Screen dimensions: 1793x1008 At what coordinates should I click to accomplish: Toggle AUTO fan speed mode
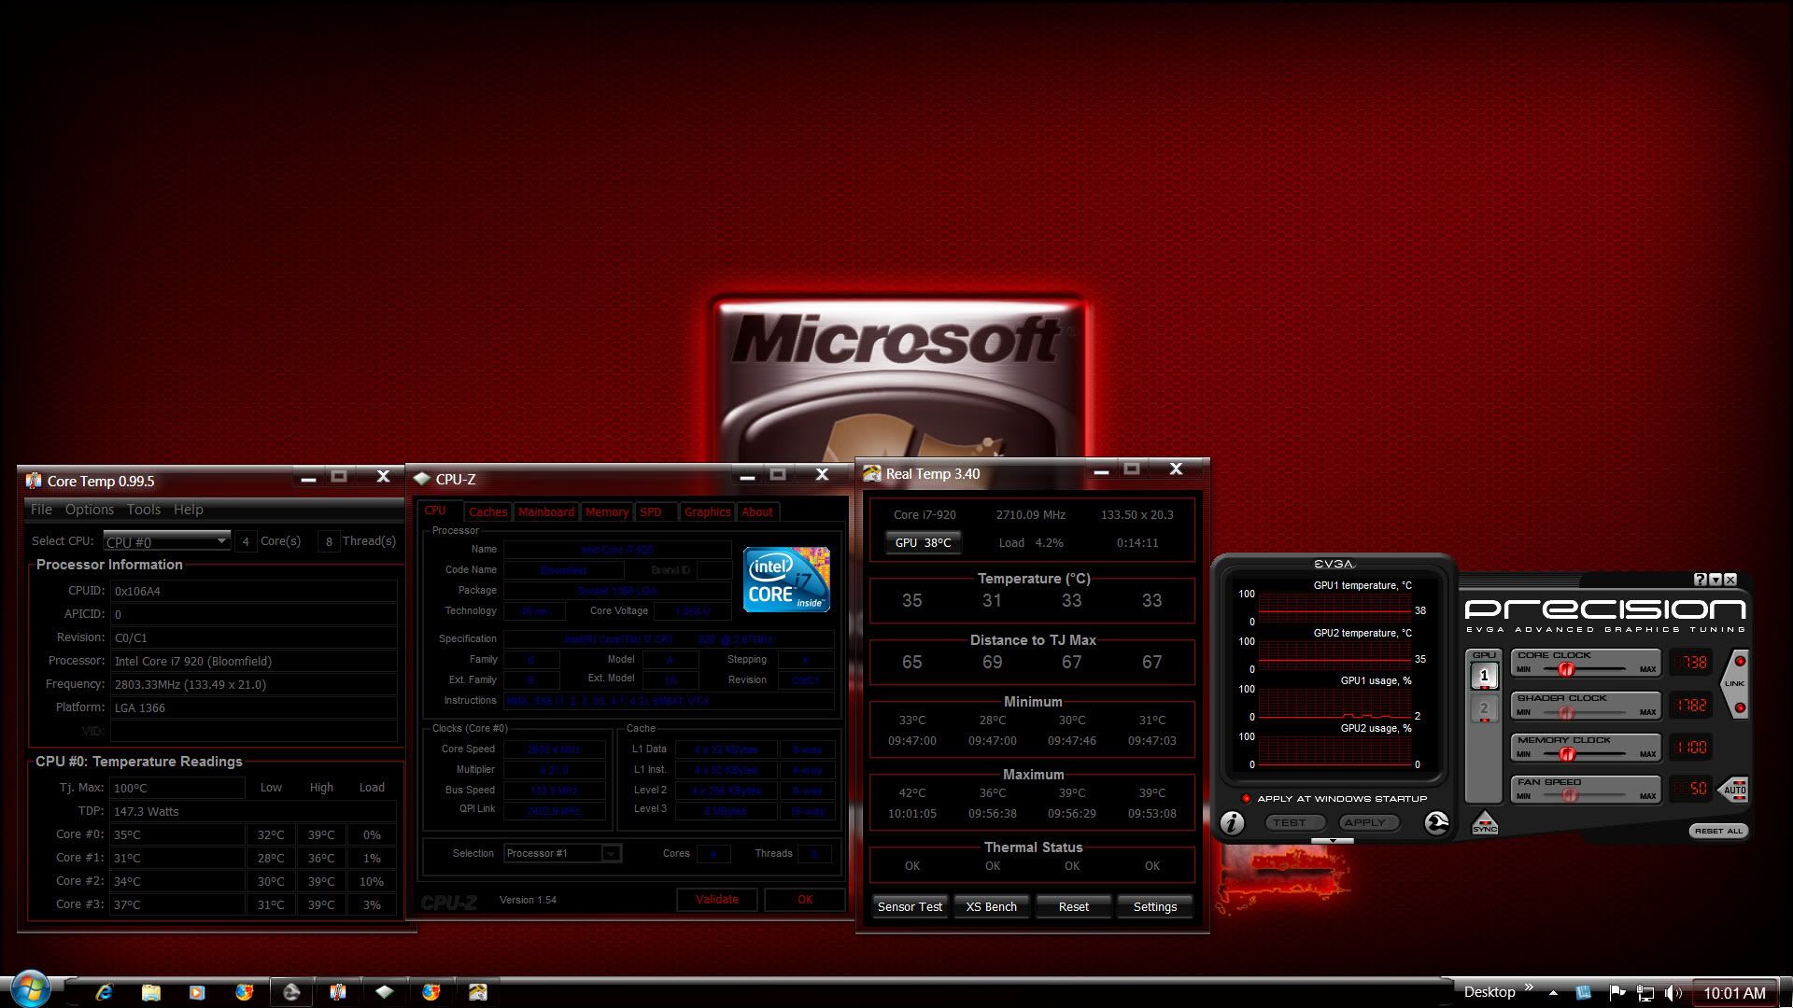point(1734,789)
